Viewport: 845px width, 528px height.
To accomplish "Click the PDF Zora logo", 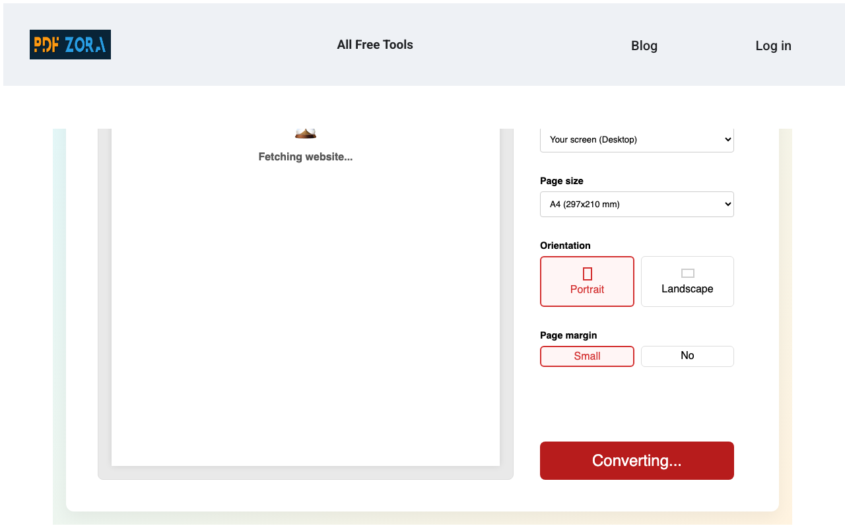I will pos(70,45).
